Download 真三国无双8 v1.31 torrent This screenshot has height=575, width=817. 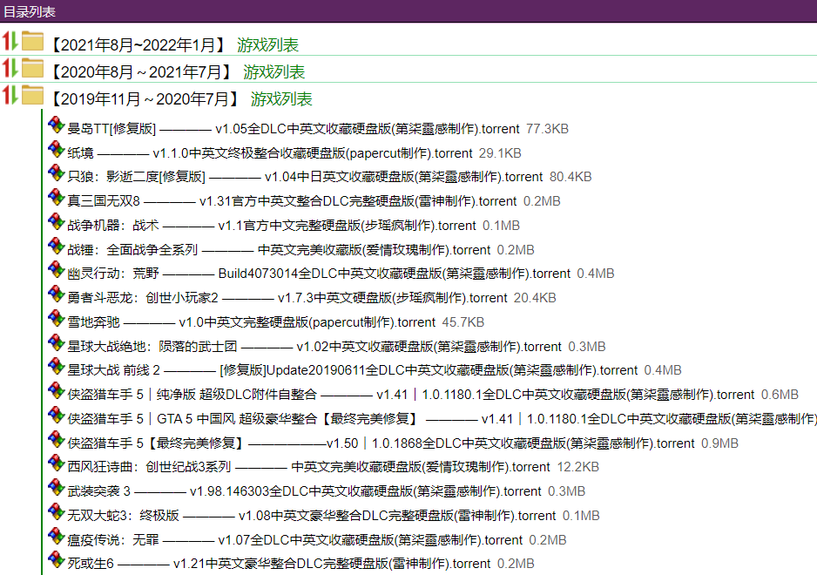[292, 201]
